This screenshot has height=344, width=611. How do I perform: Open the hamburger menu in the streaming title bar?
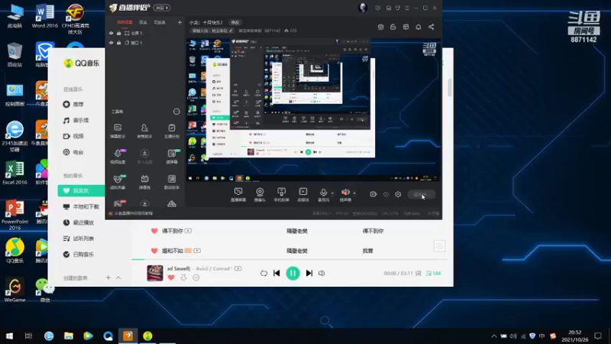[x=407, y=8]
